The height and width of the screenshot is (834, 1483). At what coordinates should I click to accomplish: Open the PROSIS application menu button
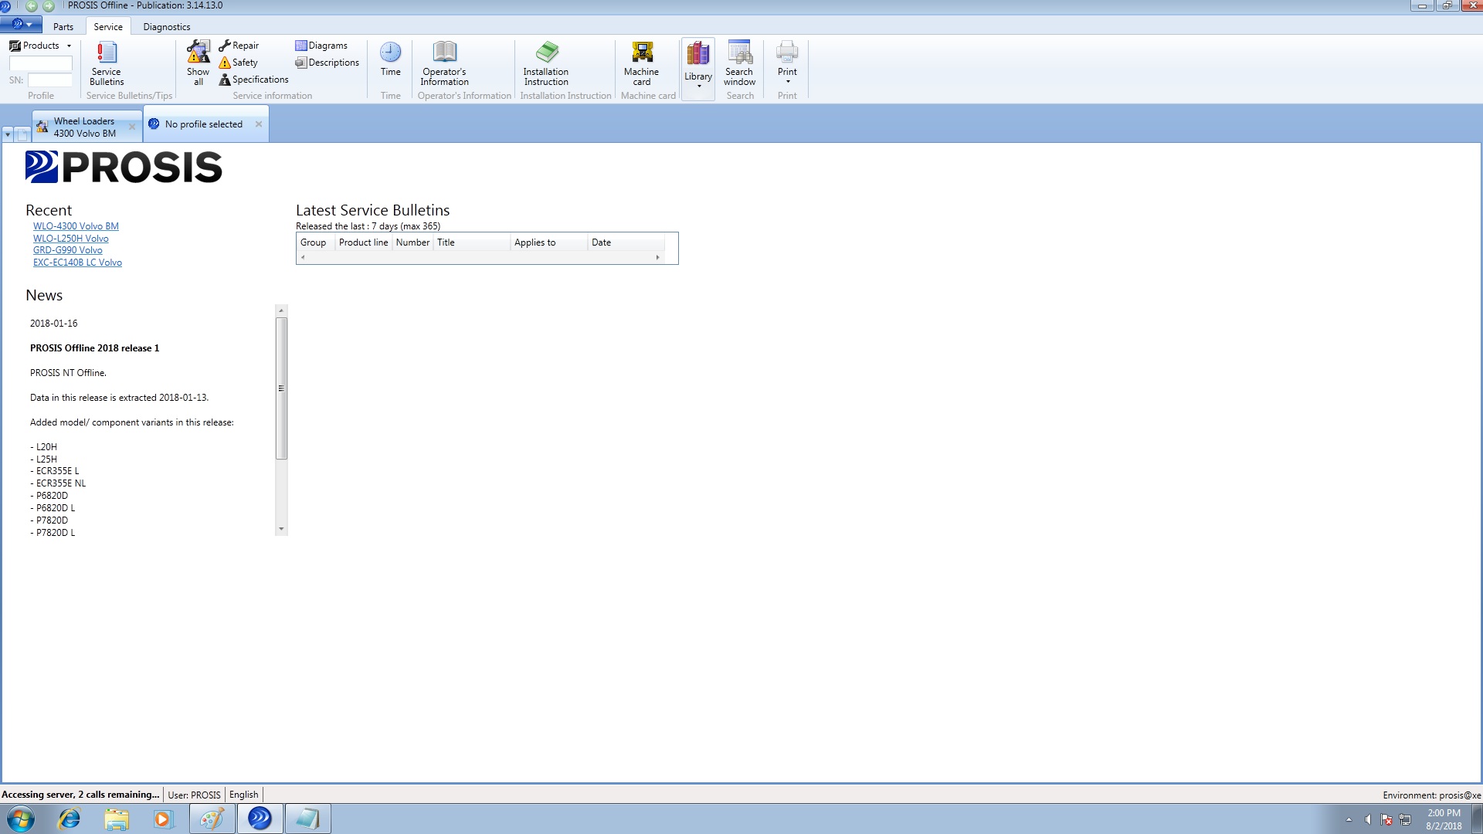click(21, 25)
